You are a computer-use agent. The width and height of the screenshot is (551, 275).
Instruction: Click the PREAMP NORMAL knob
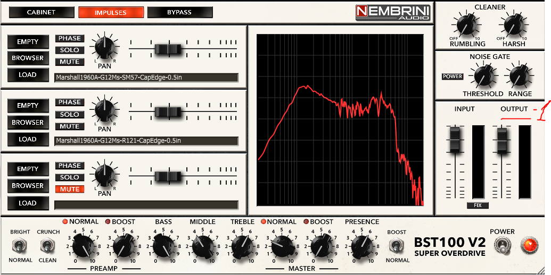(83, 245)
